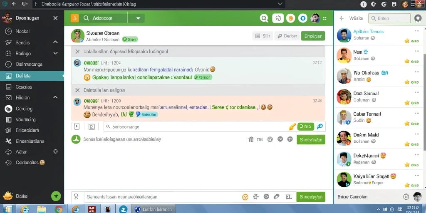Click the green round button beside Dsial
The image size is (426, 213).
(56, 196)
